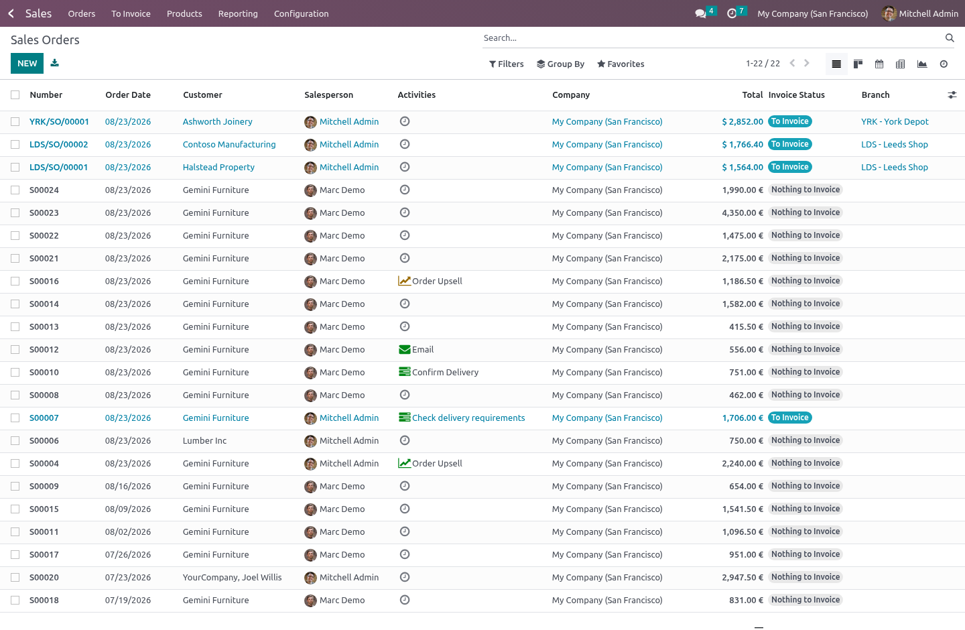Go back using the arrow next to Sales
This screenshot has width=965, height=630.
point(11,13)
